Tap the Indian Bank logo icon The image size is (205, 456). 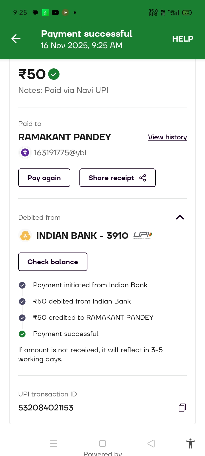tap(25, 236)
